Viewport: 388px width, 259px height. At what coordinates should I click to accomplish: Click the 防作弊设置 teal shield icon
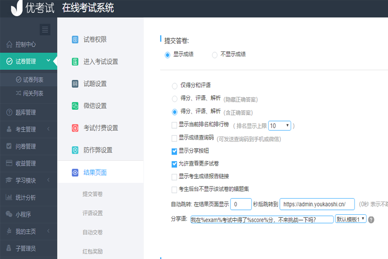pyautogui.click(x=75, y=150)
